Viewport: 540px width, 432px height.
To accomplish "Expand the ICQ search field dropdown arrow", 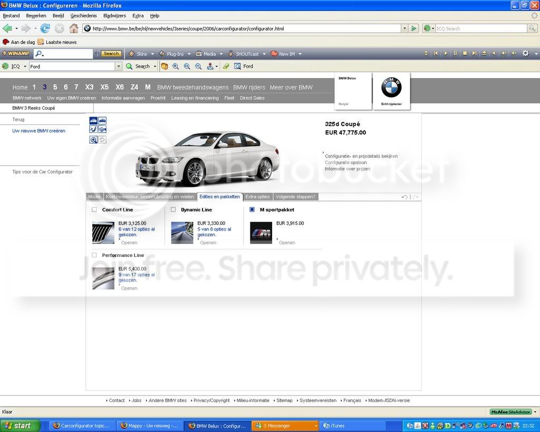I will [x=119, y=66].
